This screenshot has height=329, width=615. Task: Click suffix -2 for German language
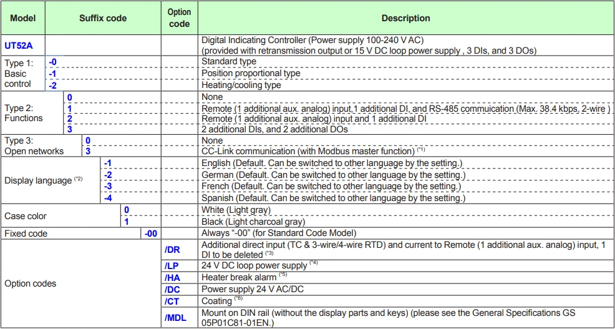(109, 174)
